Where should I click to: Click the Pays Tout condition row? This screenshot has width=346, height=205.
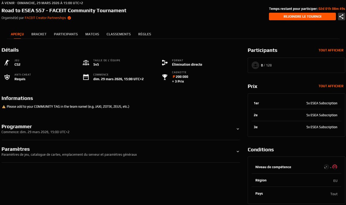coord(296,193)
